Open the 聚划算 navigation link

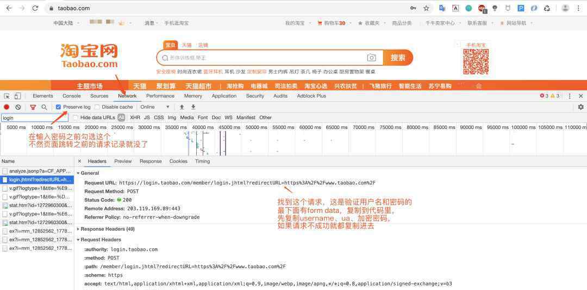tap(166, 86)
